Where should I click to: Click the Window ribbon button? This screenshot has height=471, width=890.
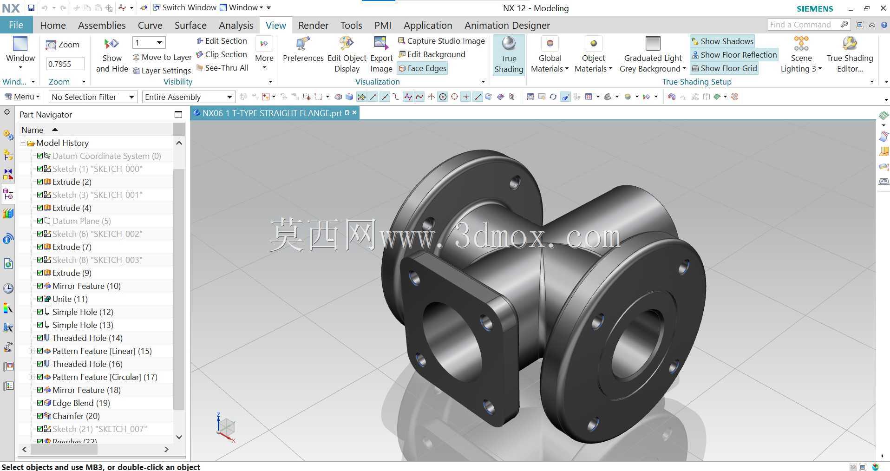pyautogui.click(x=20, y=53)
